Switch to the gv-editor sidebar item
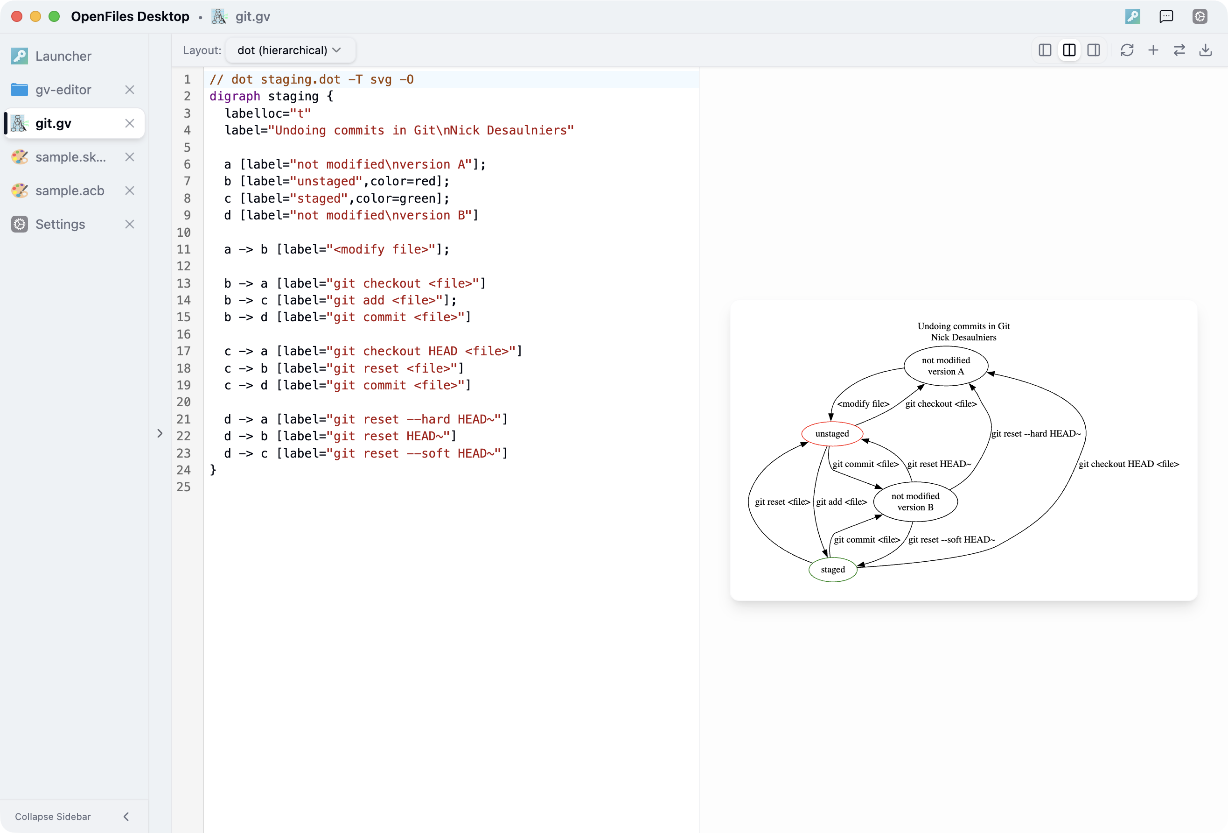The height and width of the screenshot is (833, 1228). click(63, 90)
